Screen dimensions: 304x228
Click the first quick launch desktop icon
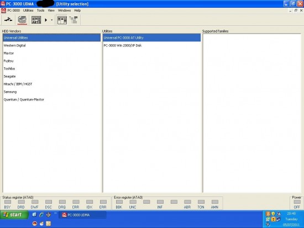click(34, 214)
